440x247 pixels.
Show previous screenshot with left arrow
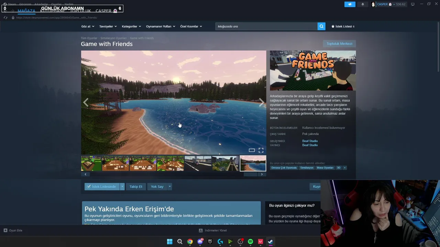86,103
